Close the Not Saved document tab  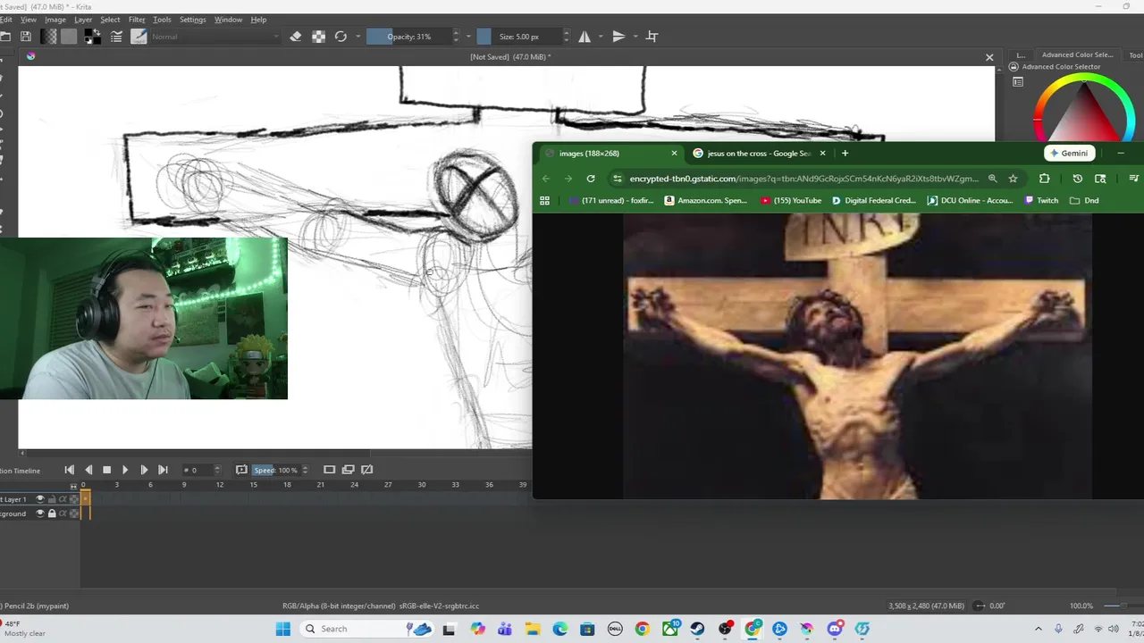point(989,57)
